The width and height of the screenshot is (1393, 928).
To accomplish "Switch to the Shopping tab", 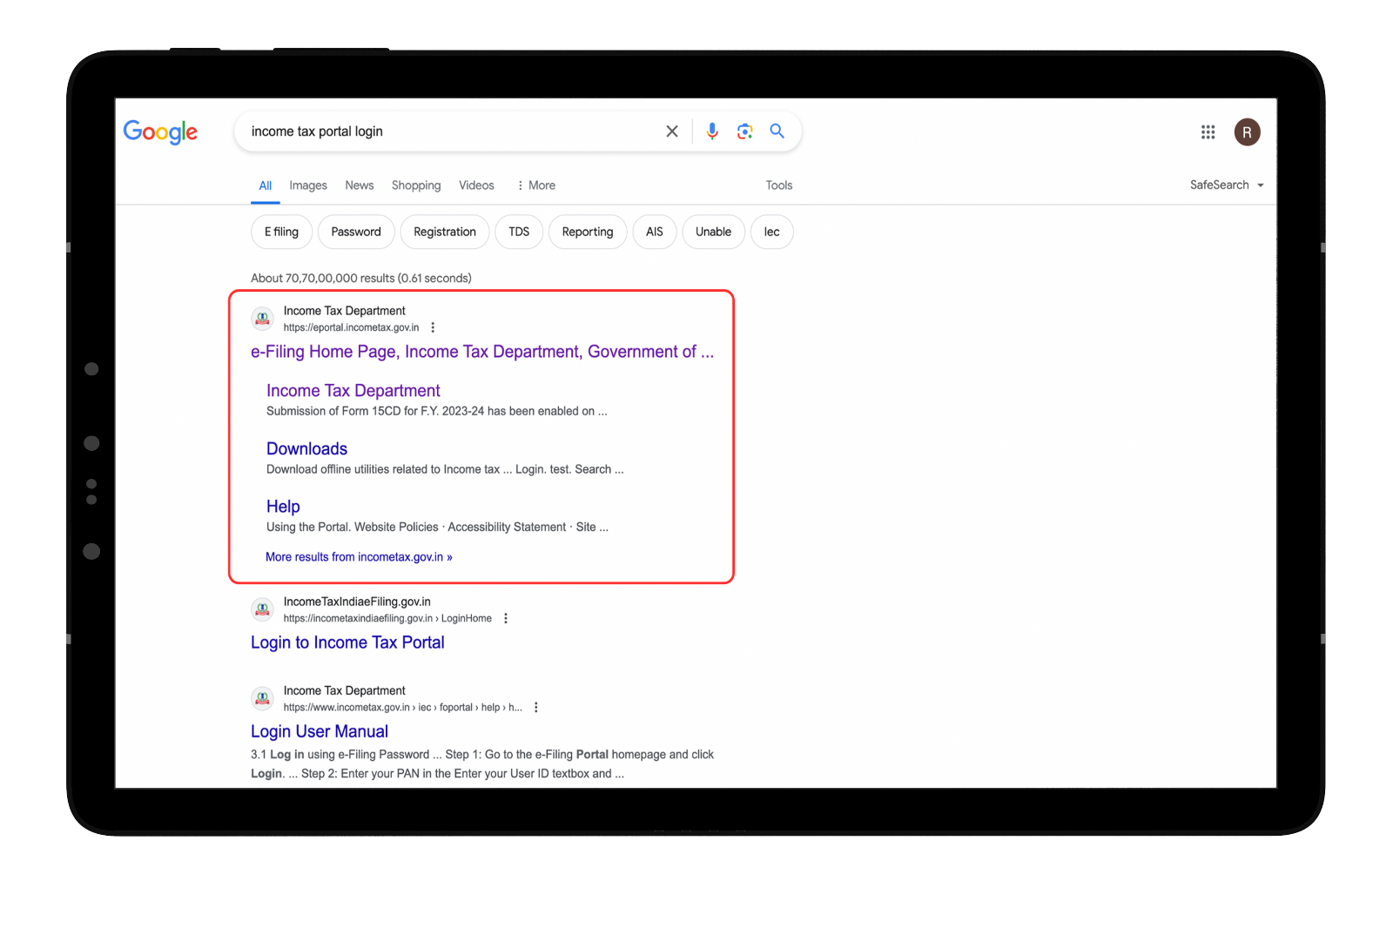I will coord(416,185).
